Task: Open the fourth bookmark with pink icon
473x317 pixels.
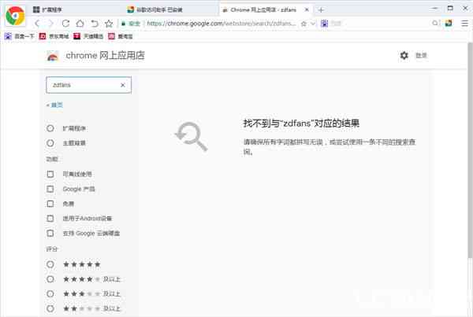Action: coord(121,36)
